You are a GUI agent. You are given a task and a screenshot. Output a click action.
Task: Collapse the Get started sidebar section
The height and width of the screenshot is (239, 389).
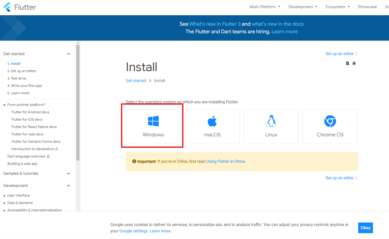coord(69,54)
